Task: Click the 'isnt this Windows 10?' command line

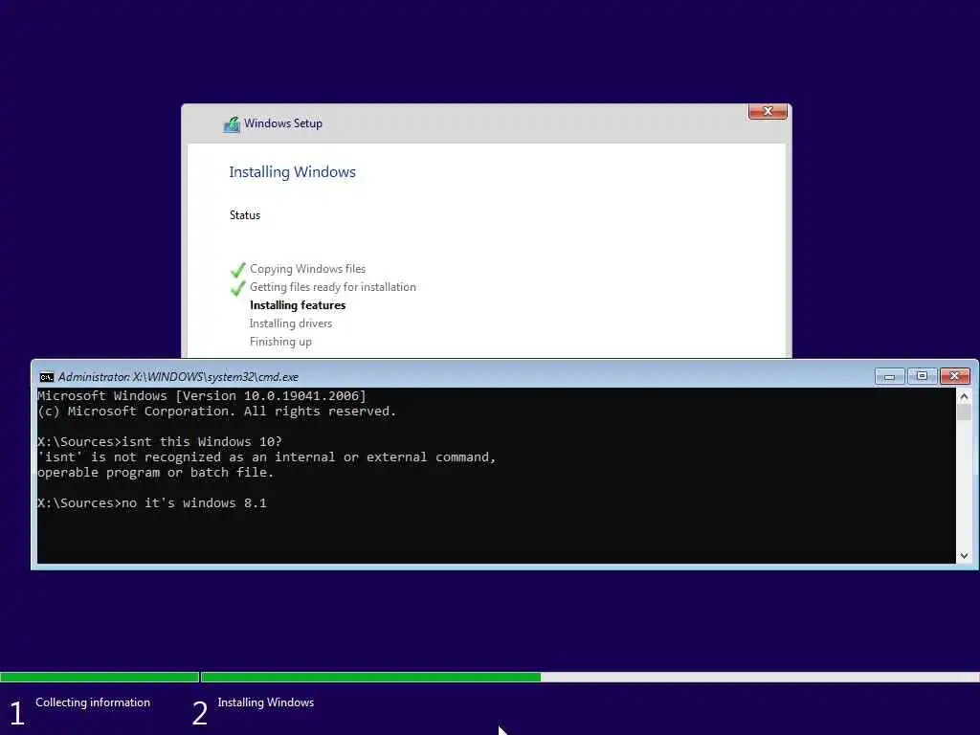Action: [160, 442]
